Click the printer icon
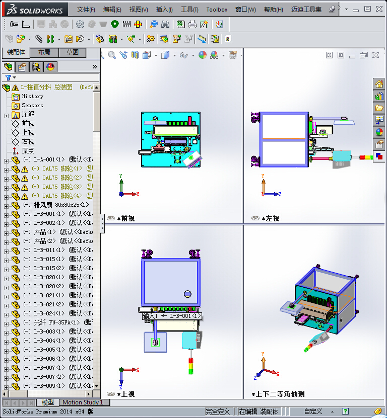 (192, 25)
